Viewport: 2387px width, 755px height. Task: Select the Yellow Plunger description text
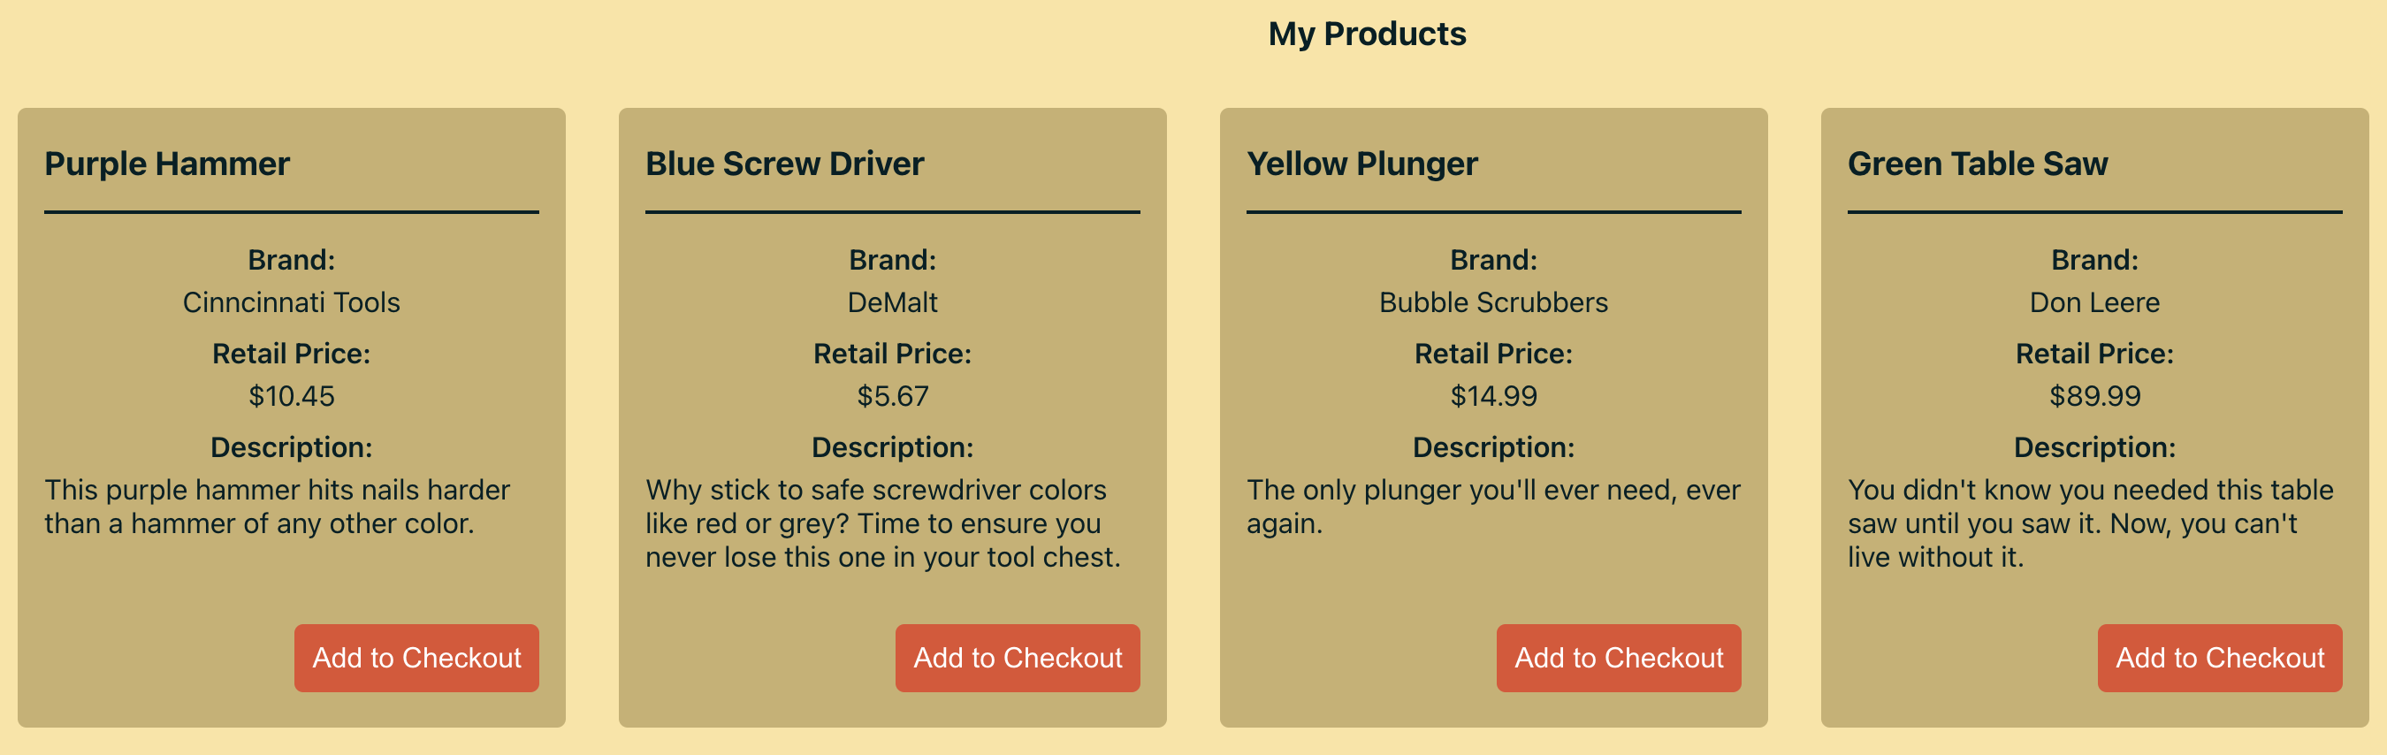pos(1492,506)
